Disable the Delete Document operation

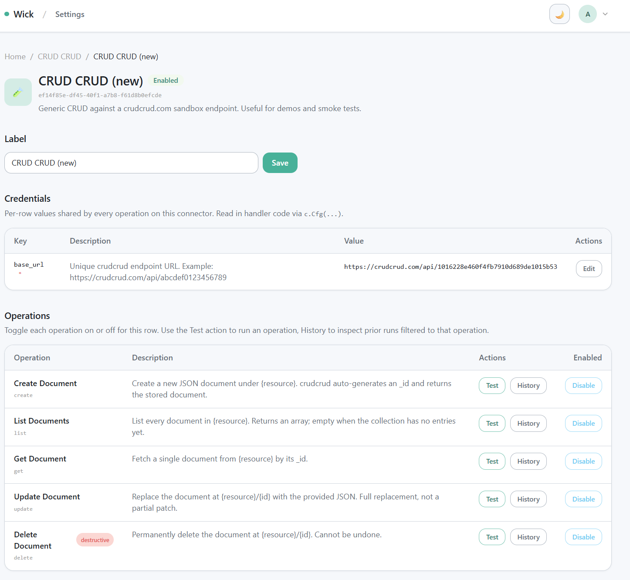[583, 537]
